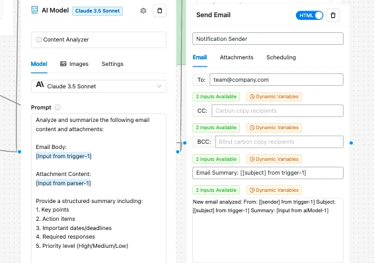Click Send Email node input connector dot

tap(185, 143)
